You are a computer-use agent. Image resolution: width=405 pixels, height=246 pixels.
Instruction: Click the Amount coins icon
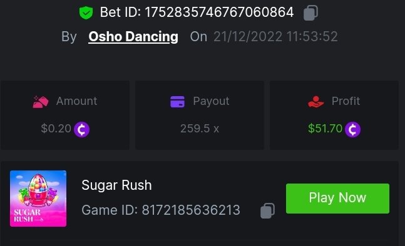pyautogui.click(x=41, y=102)
